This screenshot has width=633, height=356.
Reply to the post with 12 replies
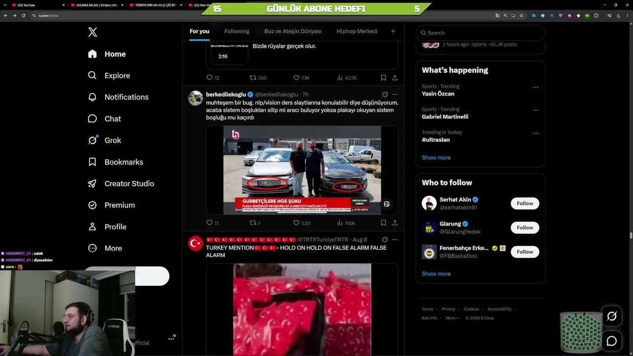(x=213, y=78)
